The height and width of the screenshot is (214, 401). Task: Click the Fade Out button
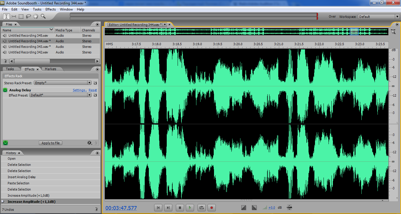point(254,208)
